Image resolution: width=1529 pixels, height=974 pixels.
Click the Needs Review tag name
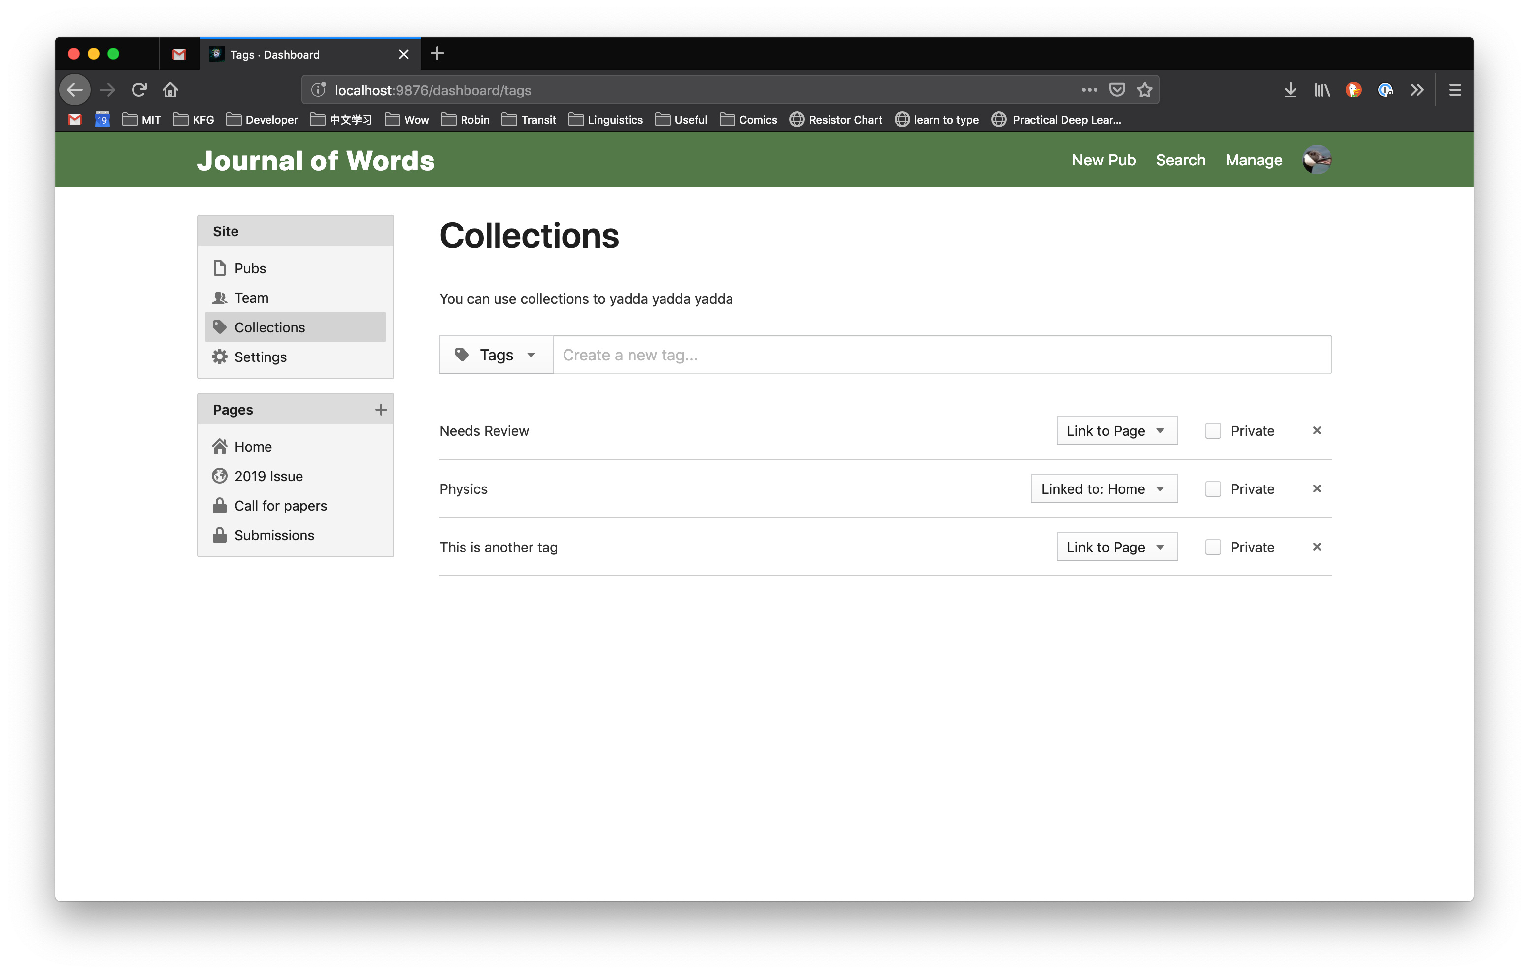(484, 430)
